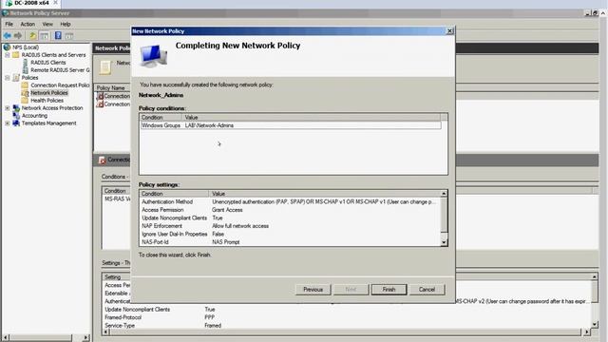
Task: Select Health Policies in console tree
Action: point(47,101)
